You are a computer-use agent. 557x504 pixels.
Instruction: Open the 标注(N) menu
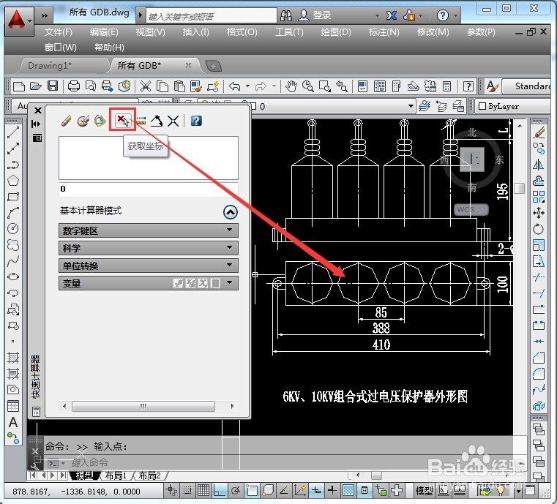click(384, 32)
